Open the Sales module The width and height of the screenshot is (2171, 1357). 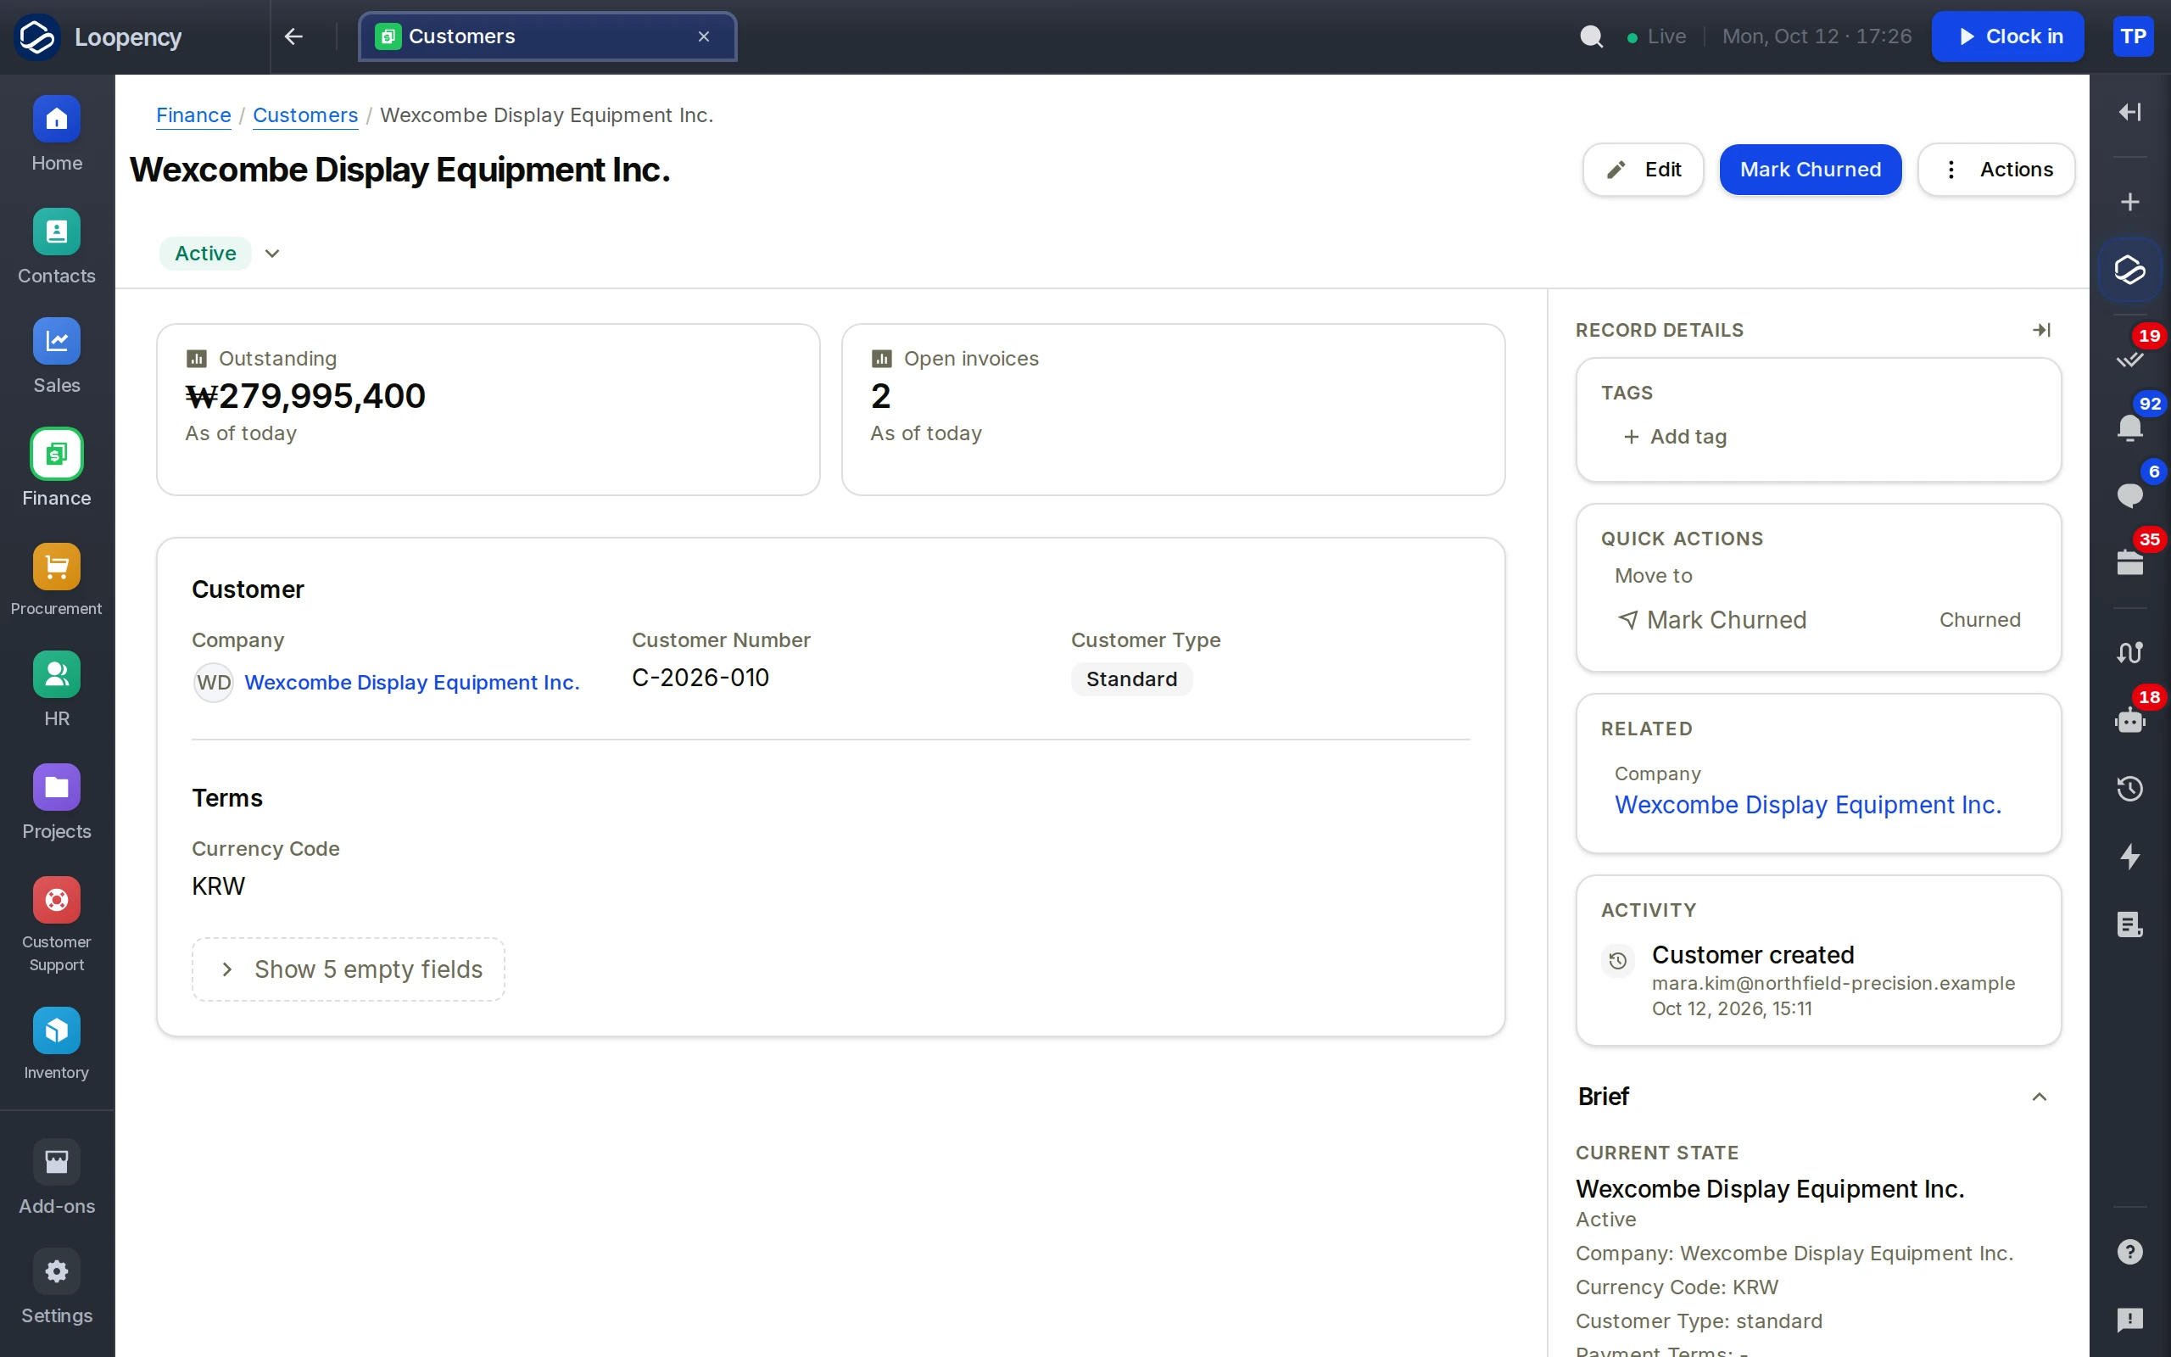[57, 357]
